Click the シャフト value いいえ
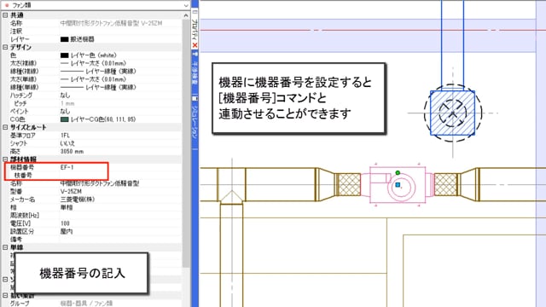The image size is (546, 307). pos(67,143)
